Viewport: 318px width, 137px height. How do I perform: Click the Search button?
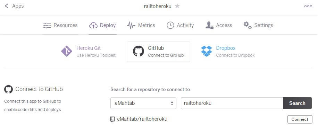(297, 103)
